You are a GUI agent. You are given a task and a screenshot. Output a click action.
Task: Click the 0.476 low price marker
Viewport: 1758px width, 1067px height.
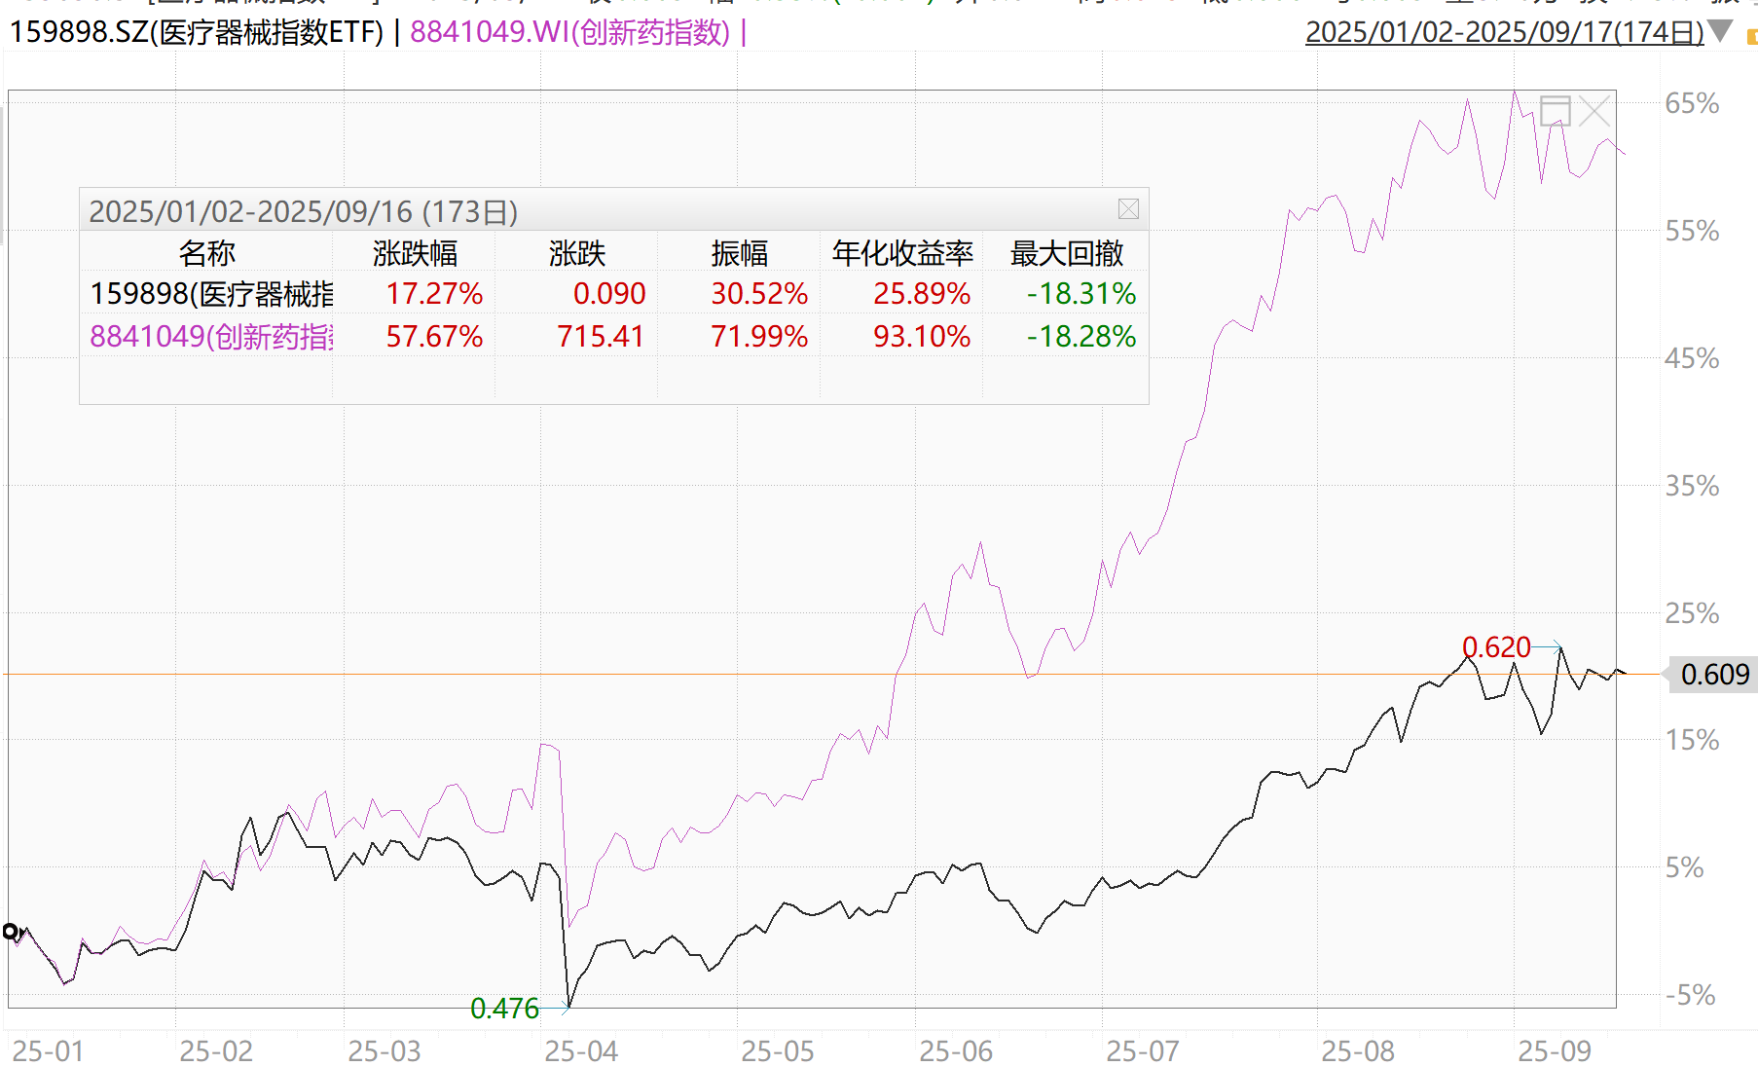[x=504, y=1009]
